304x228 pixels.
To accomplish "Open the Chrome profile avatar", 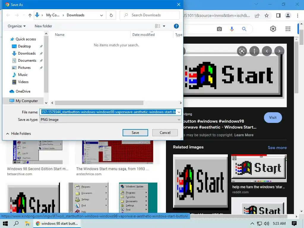I will point(288,15).
